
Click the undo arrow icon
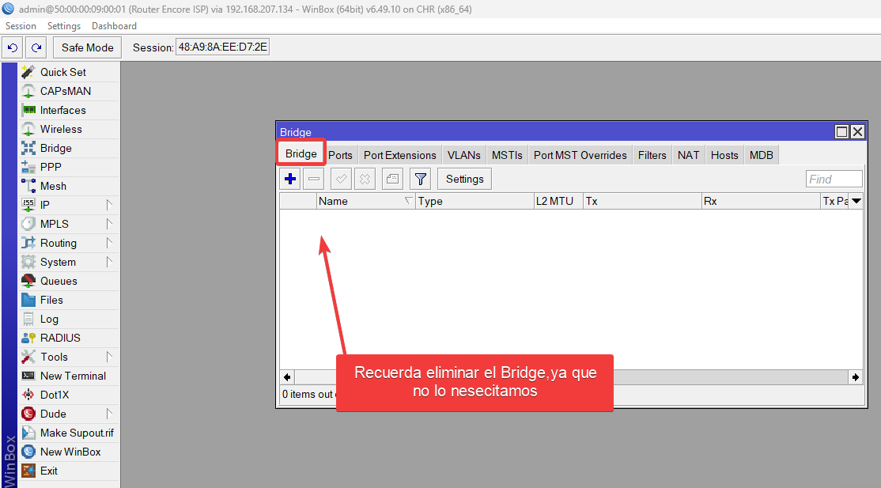(x=13, y=47)
